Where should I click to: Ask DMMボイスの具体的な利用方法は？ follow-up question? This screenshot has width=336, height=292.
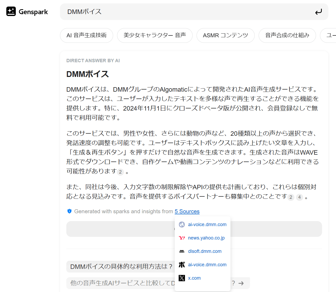coord(121,267)
